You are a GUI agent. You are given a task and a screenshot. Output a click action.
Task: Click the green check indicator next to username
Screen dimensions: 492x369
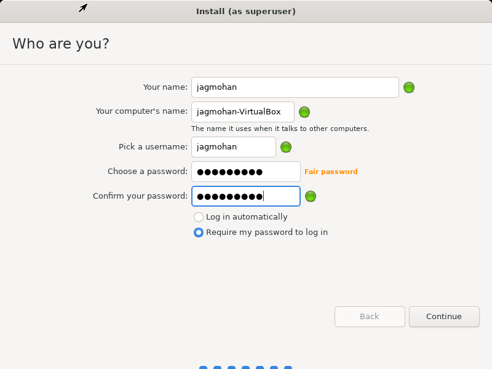click(286, 147)
